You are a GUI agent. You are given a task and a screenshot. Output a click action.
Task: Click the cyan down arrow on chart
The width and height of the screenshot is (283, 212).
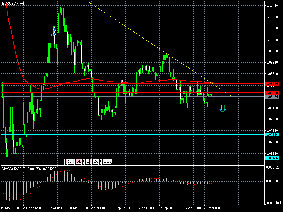coord(223,108)
